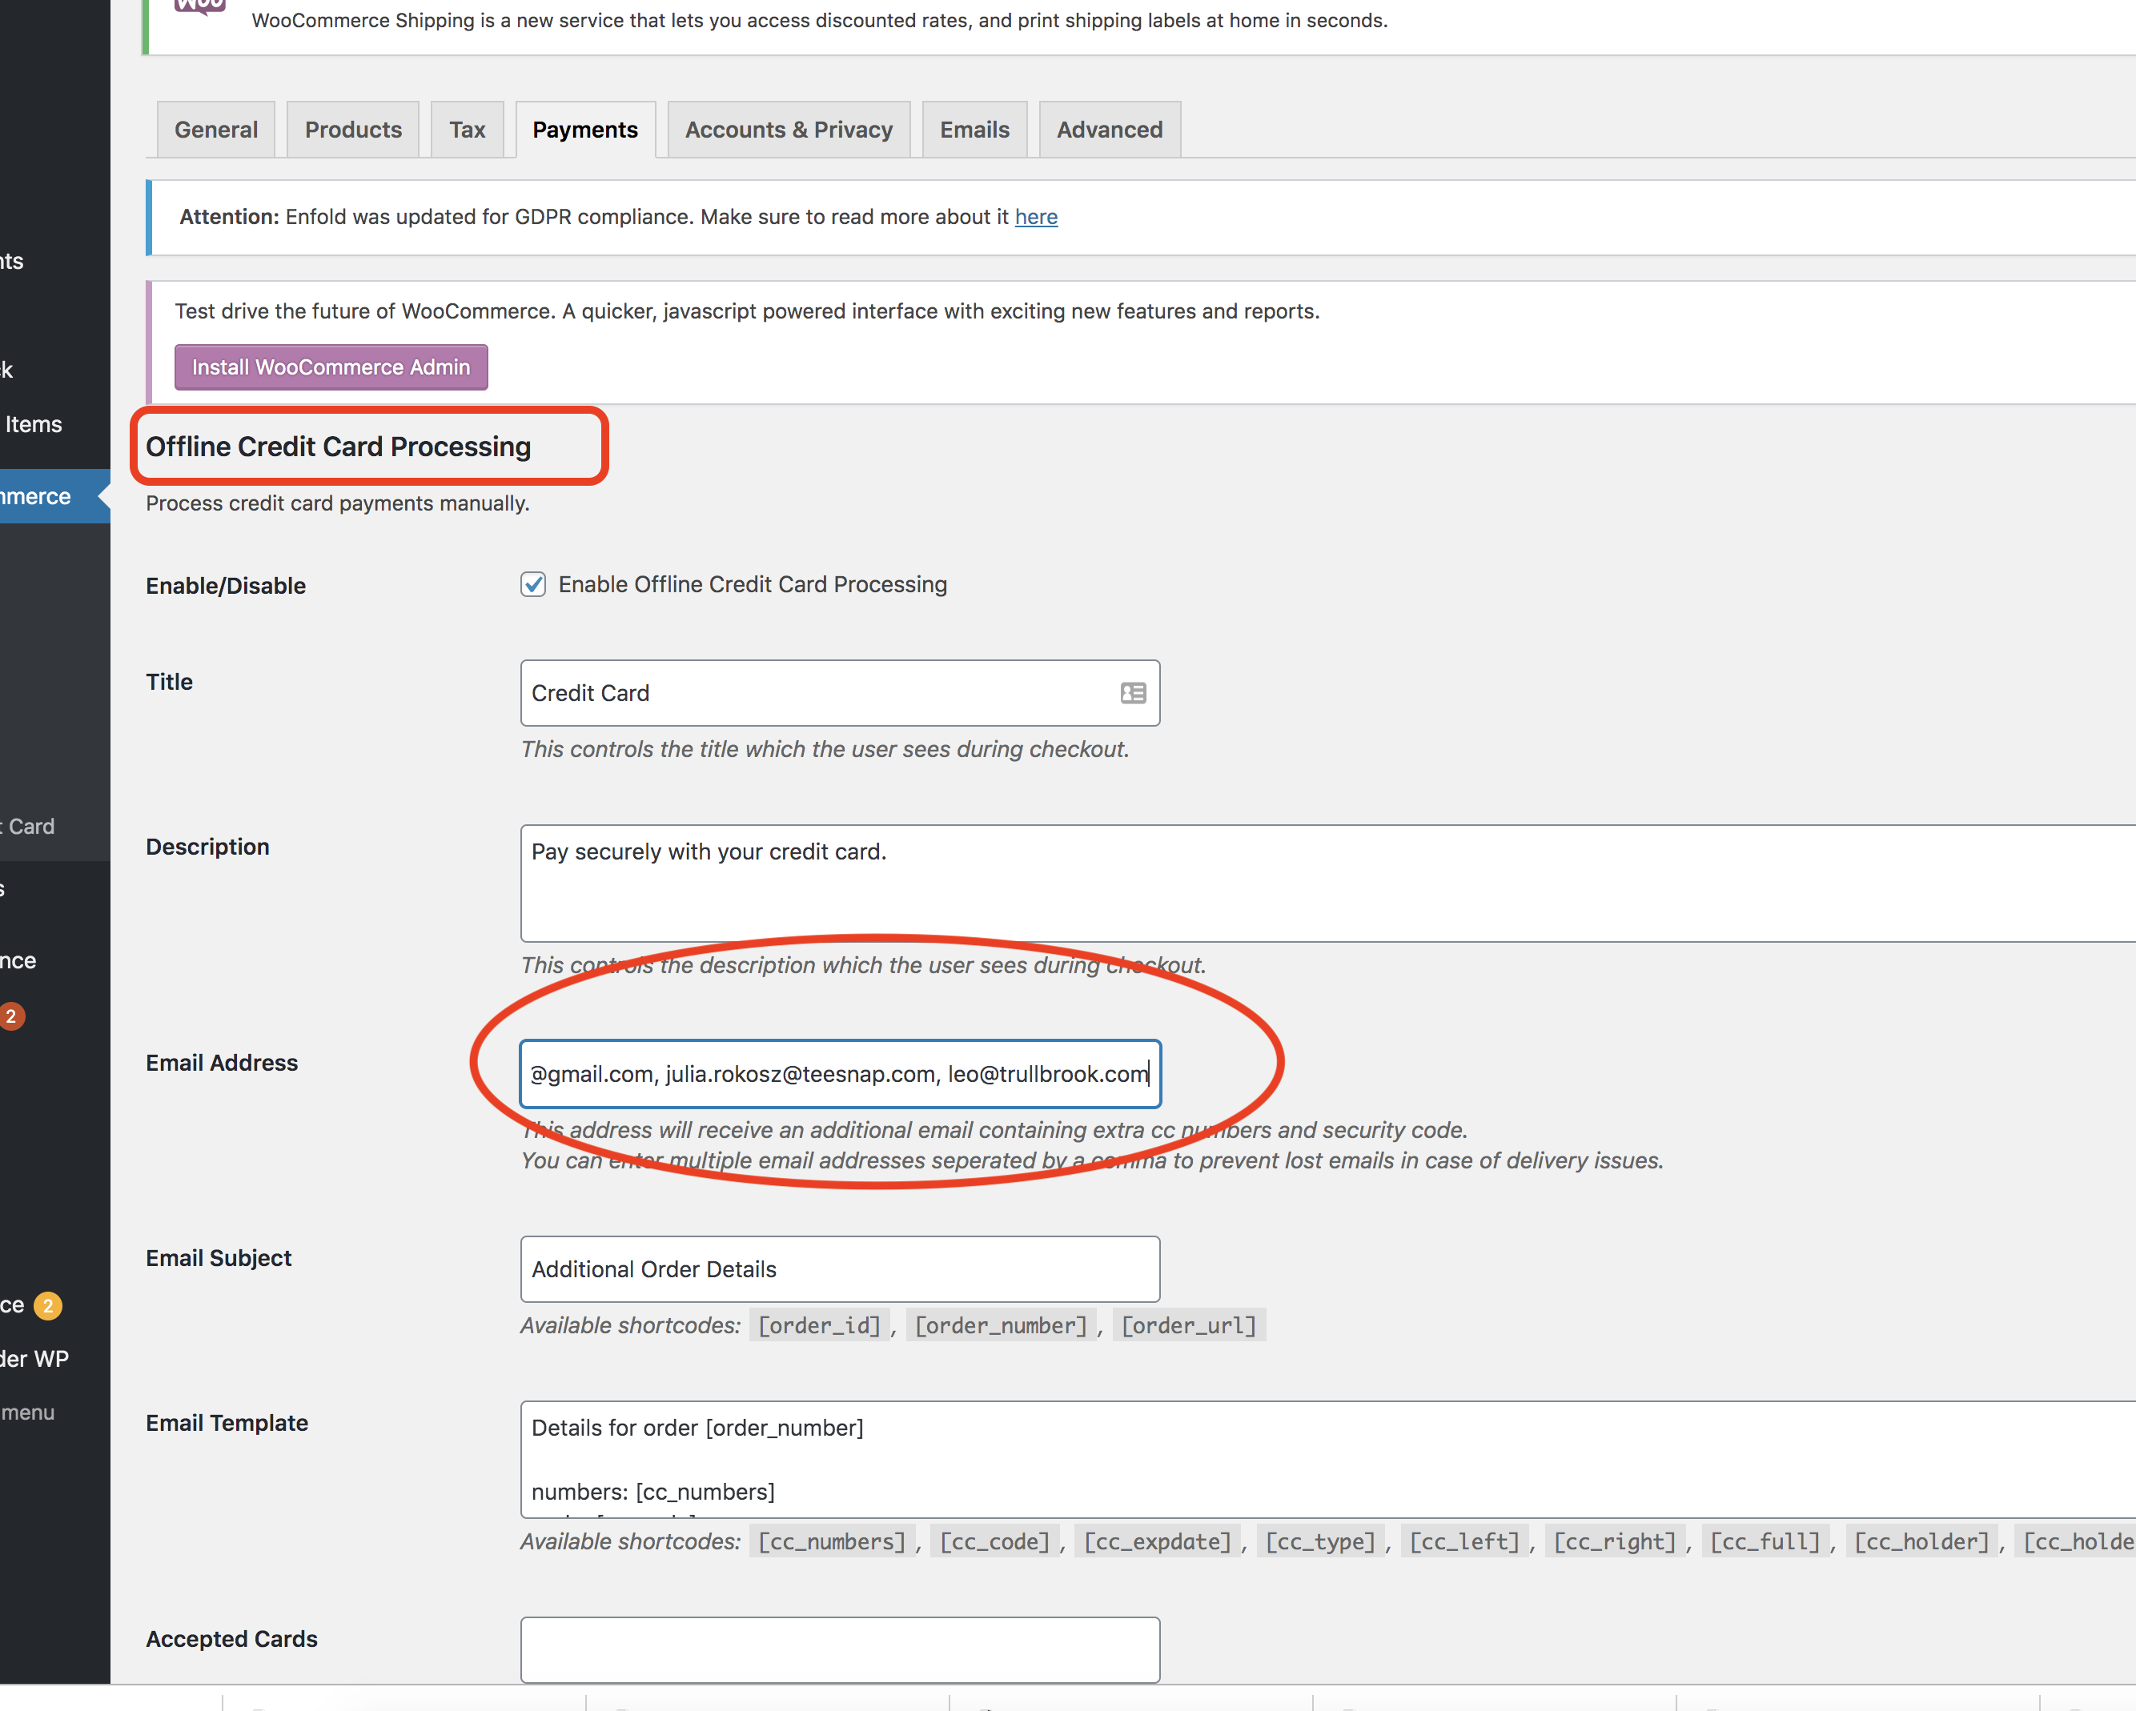Click the orange 2 updates badge
This screenshot has width=2136, height=1711.
pyautogui.click(x=12, y=1016)
